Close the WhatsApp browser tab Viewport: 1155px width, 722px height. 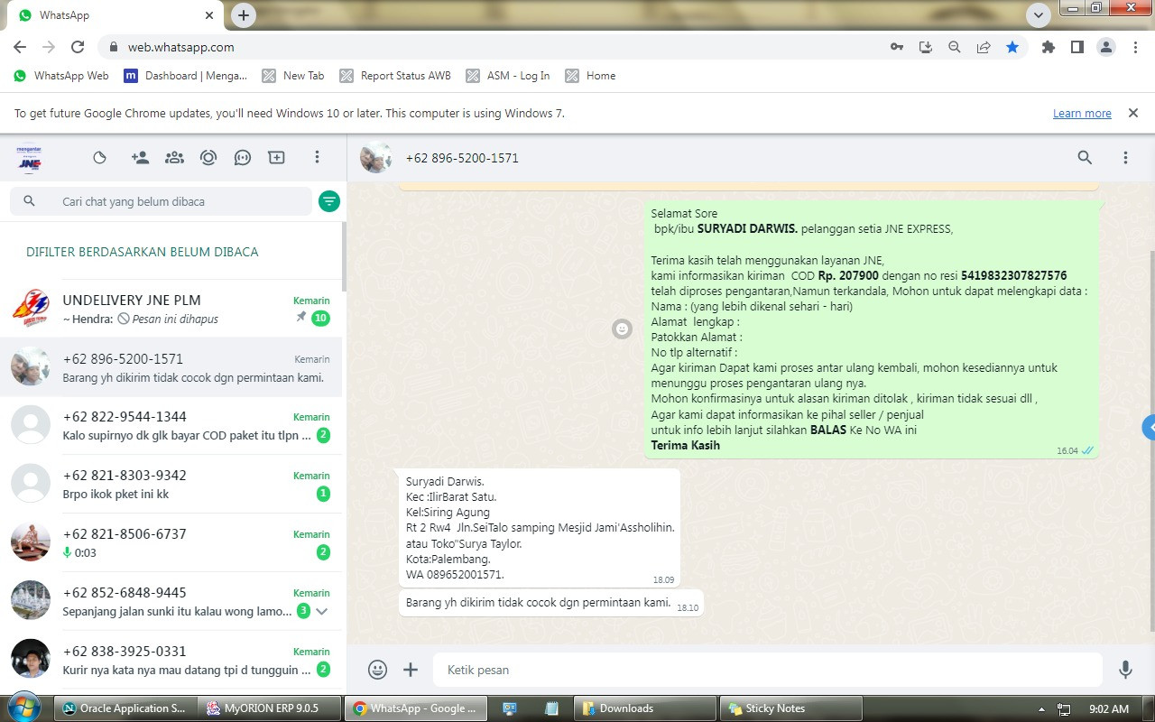(209, 15)
